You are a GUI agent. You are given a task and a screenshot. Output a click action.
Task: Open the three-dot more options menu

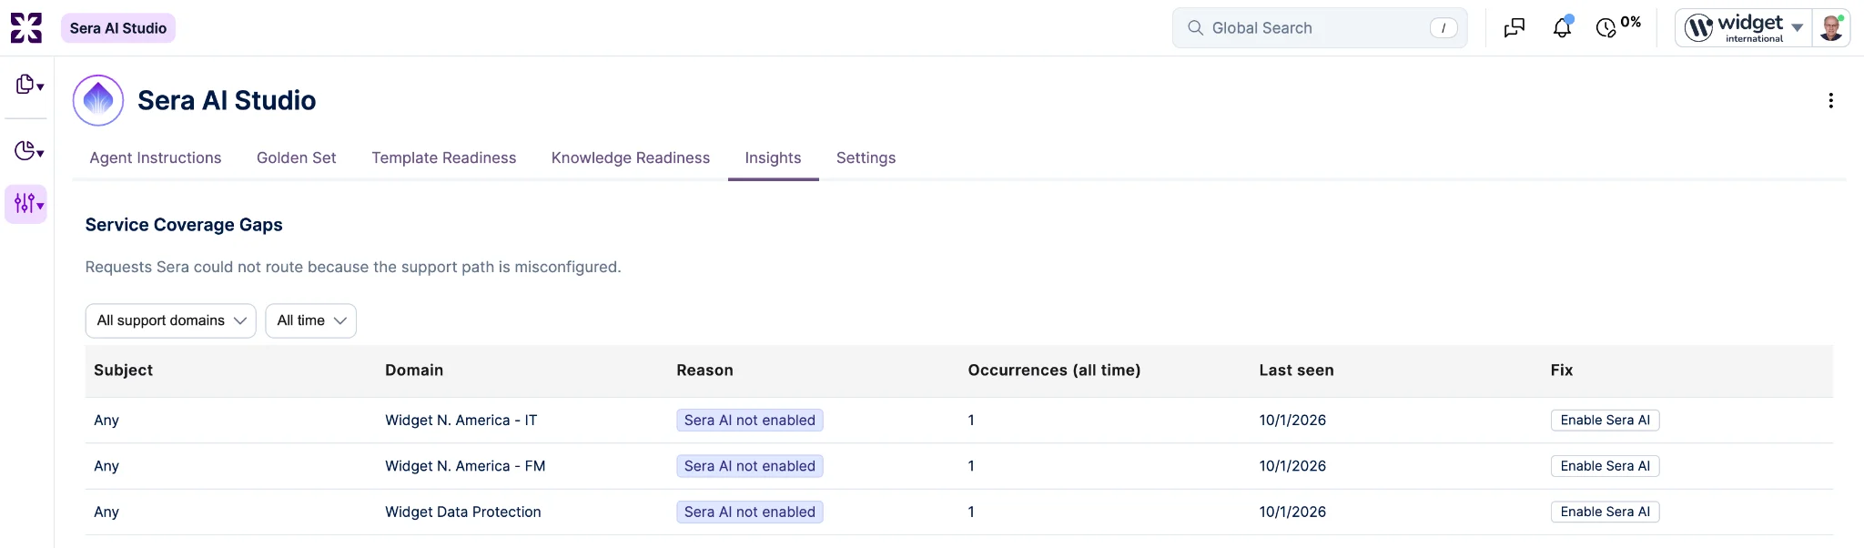pos(1830,100)
